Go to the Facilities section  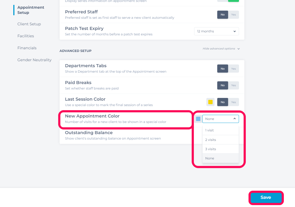point(26,36)
